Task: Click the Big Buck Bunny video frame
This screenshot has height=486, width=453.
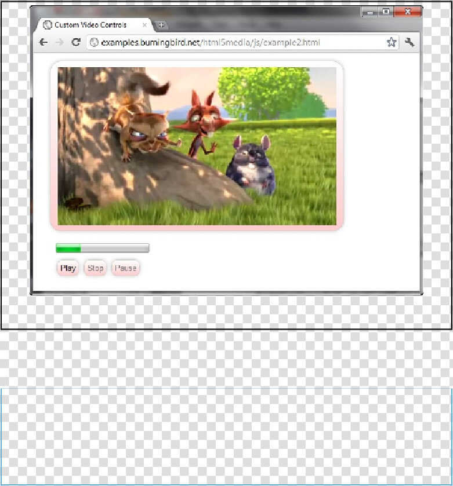Action: point(197,146)
